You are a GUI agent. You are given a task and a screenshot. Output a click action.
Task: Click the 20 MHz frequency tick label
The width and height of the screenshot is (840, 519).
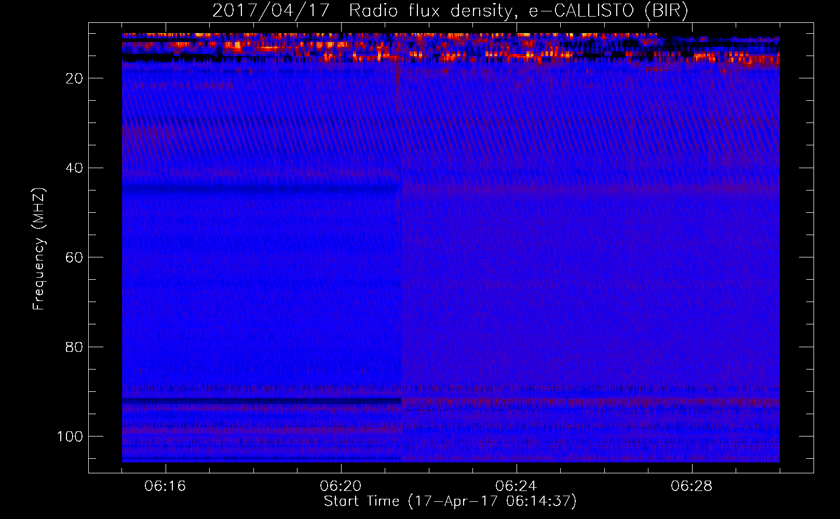[x=75, y=78]
